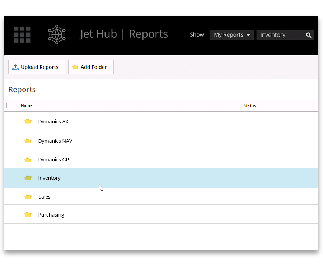
Task: Click the Jet Hub globe logo
Action: pos(57,34)
